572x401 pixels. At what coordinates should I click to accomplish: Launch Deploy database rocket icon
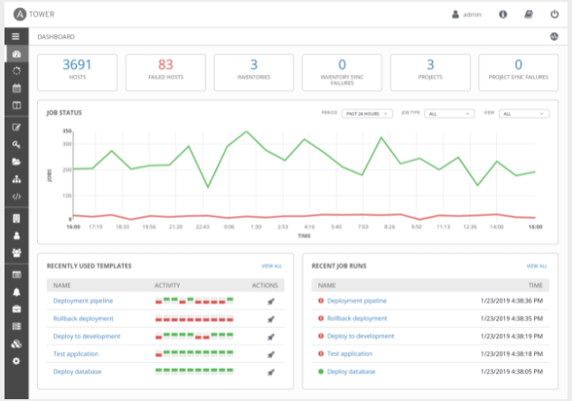click(x=271, y=372)
